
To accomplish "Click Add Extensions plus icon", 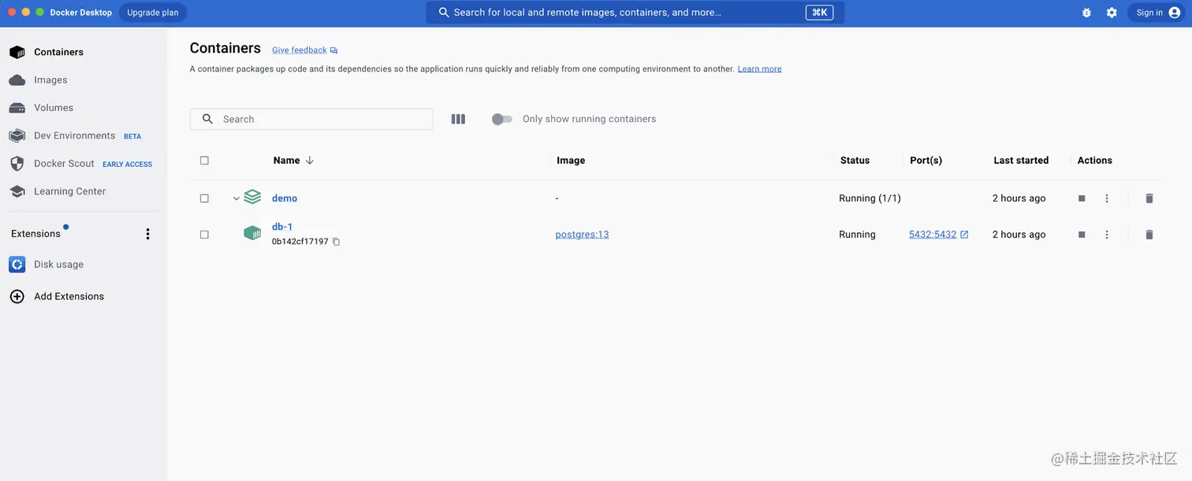I will [17, 297].
